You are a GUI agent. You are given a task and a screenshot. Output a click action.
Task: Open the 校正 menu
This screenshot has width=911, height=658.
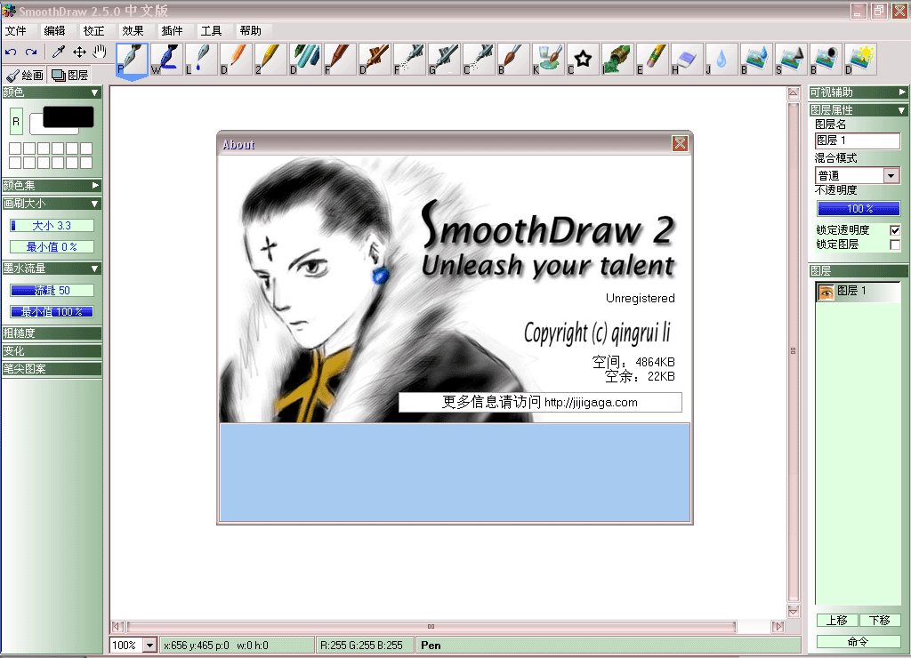93,31
